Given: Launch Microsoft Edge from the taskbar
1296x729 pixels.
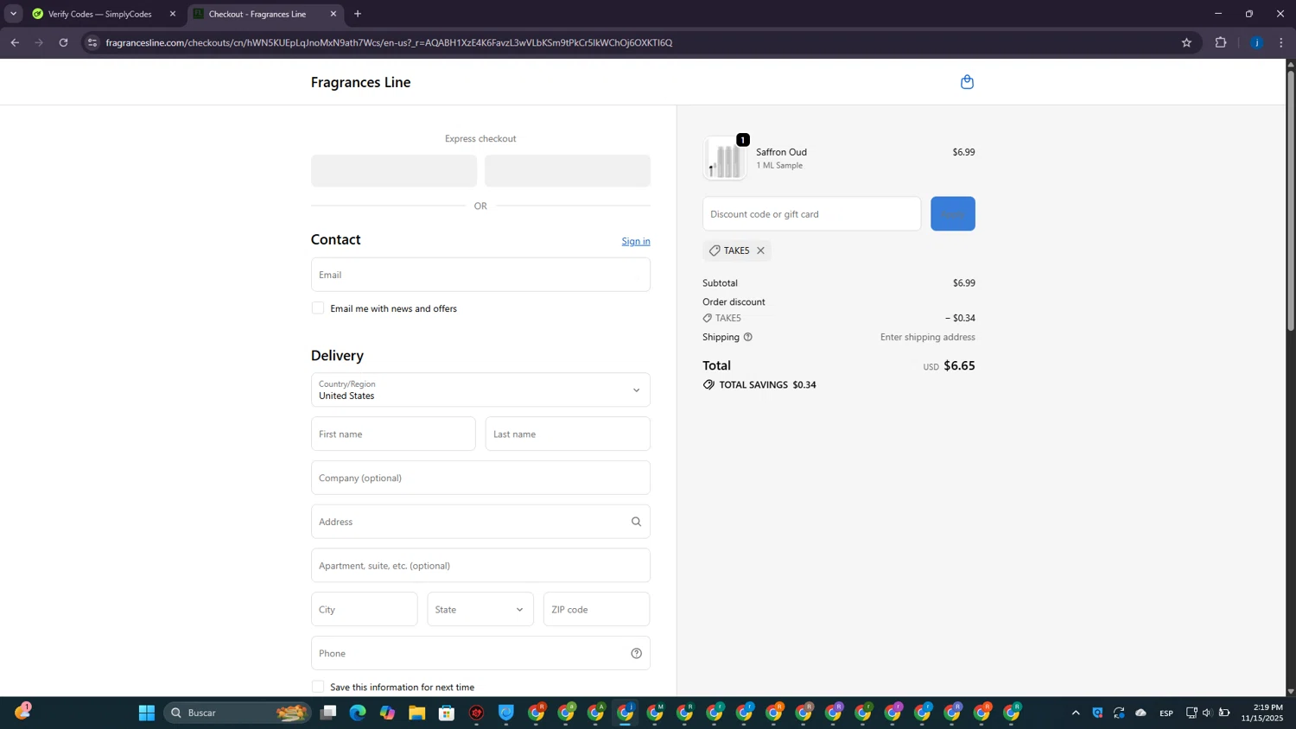Looking at the screenshot, I should point(358,713).
